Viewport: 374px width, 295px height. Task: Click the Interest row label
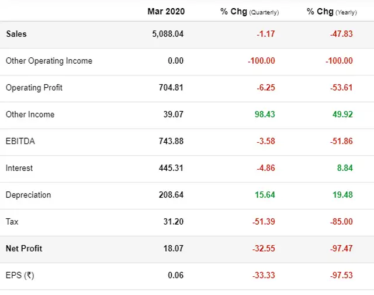point(19,168)
